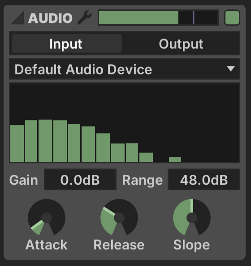Click the small isolated spectrum bar
251x266 pixels.
(175, 160)
